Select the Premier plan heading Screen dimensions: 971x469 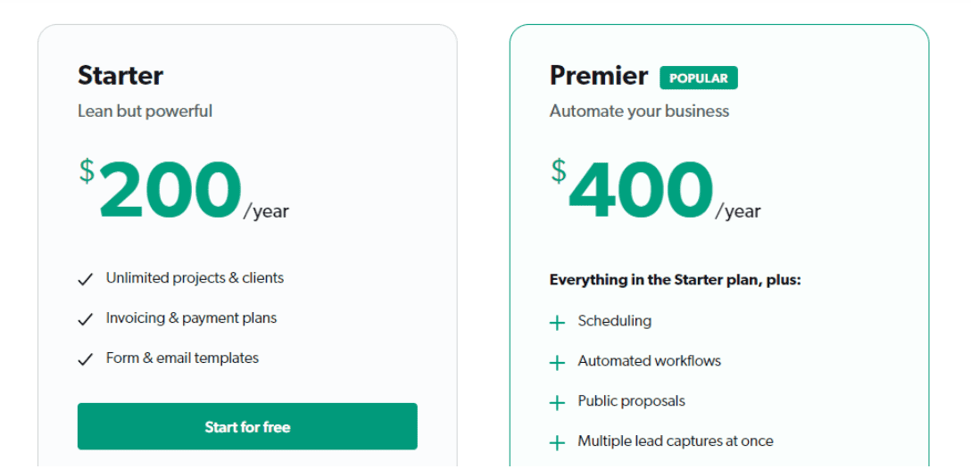click(x=598, y=76)
